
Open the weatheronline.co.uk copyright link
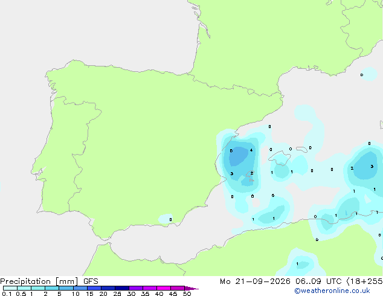(332, 291)
